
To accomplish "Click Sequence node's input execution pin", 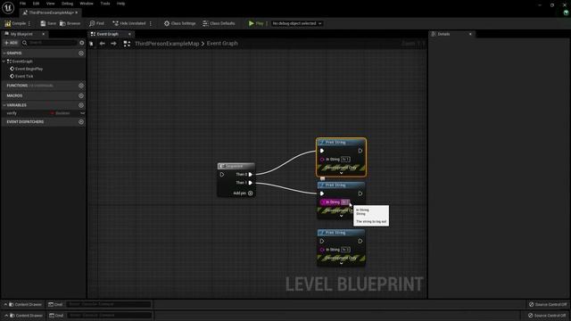I will 222,175.
